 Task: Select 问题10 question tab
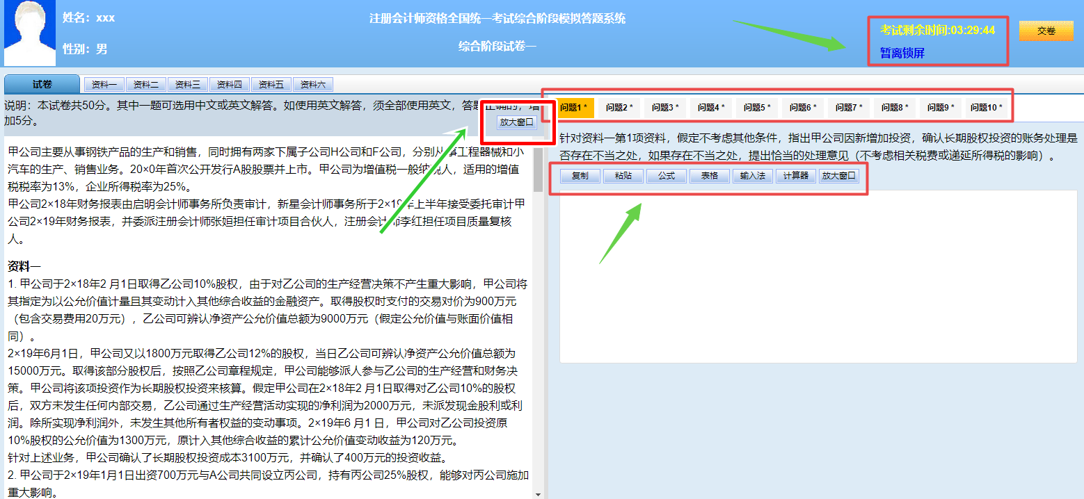pos(987,108)
